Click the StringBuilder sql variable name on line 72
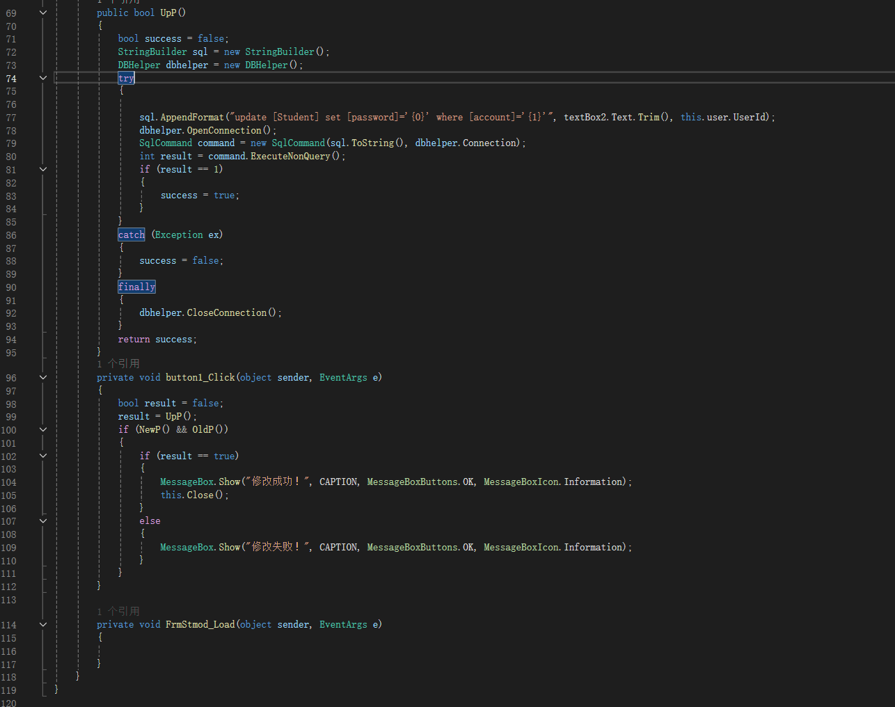 click(x=200, y=51)
